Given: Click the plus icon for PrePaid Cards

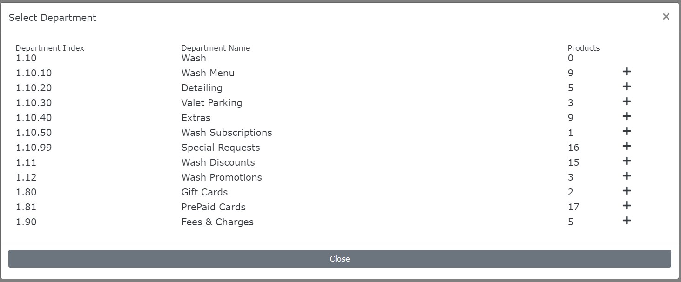Looking at the screenshot, I should click(627, 206).
